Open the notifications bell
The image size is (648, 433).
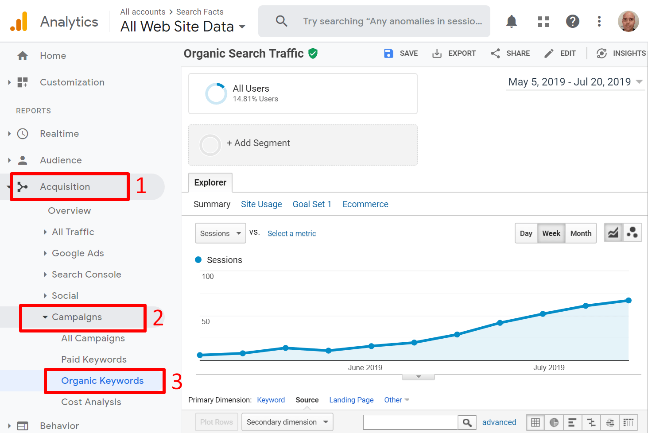(512, 21)
